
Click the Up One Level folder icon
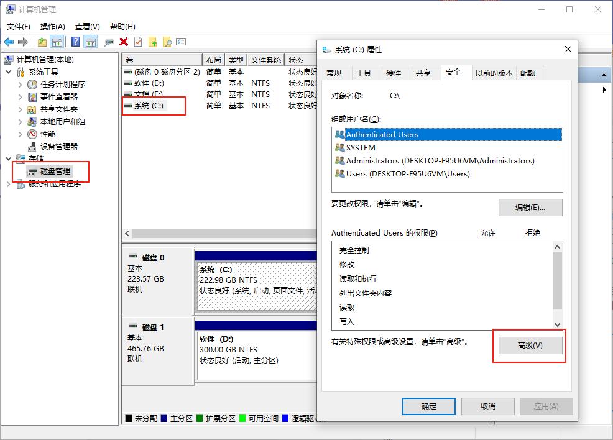42,42
